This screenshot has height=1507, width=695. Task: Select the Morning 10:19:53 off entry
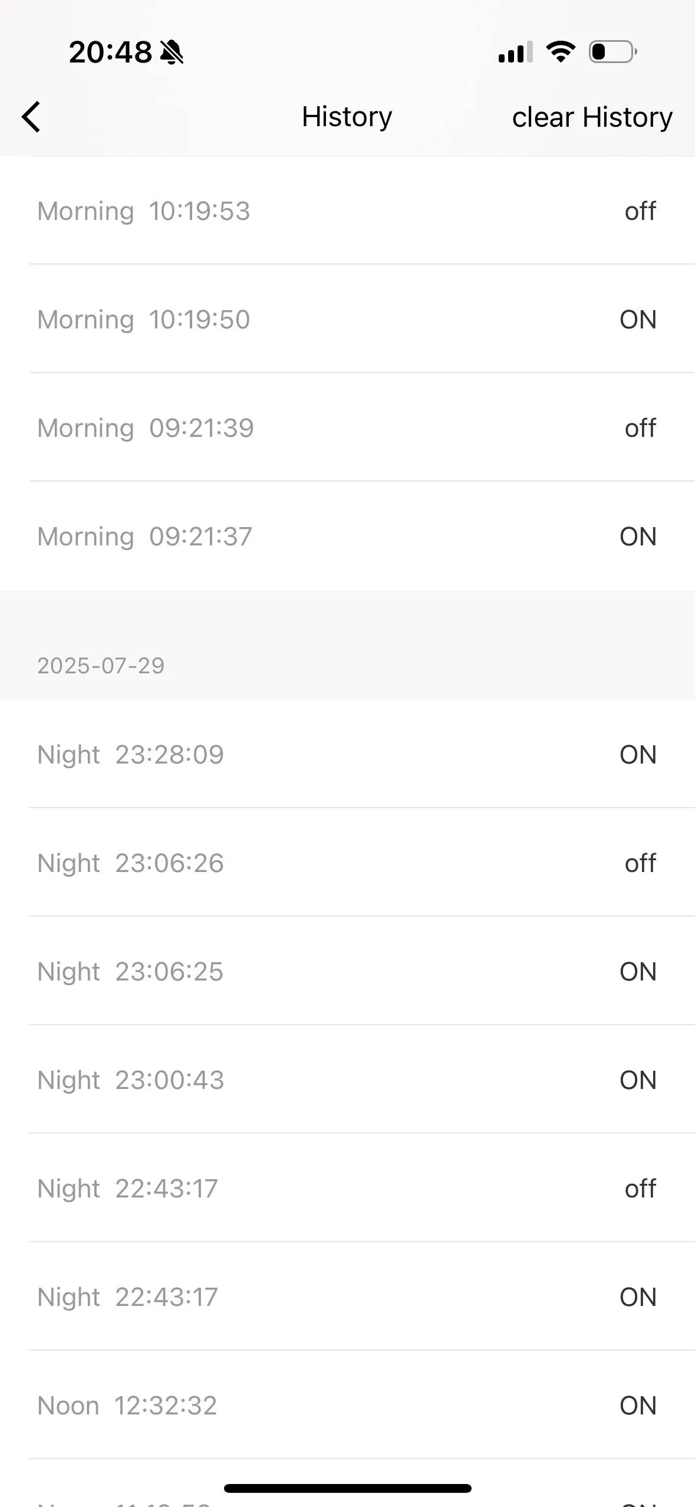(x=347, y=211)
